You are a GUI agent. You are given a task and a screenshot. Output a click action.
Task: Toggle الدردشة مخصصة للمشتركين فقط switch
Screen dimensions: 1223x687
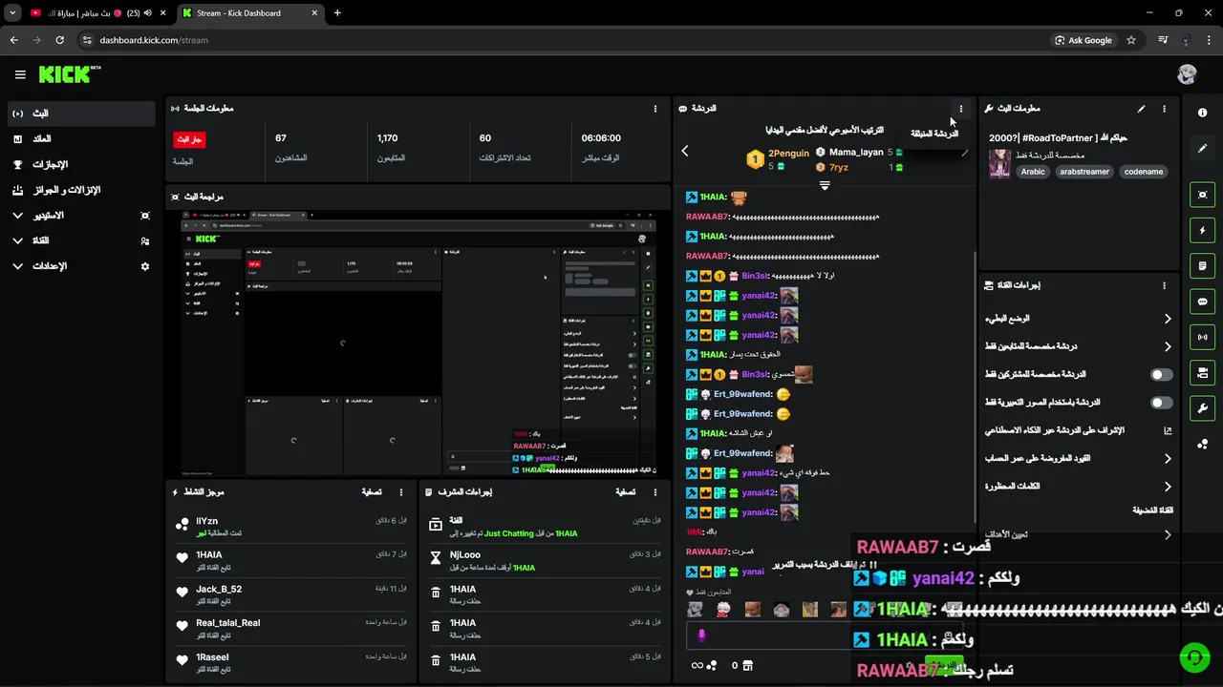click(1162, 375)
